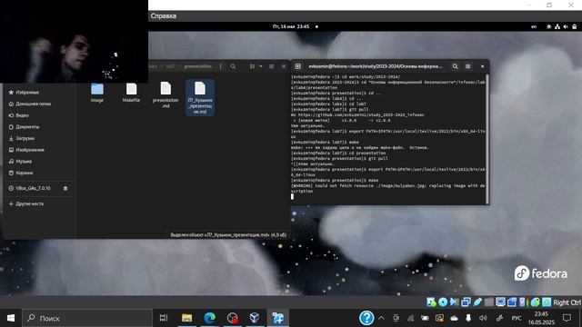Open Windows notification center
The width and height of the screenshot is (582, 327).
click(567, 318)
